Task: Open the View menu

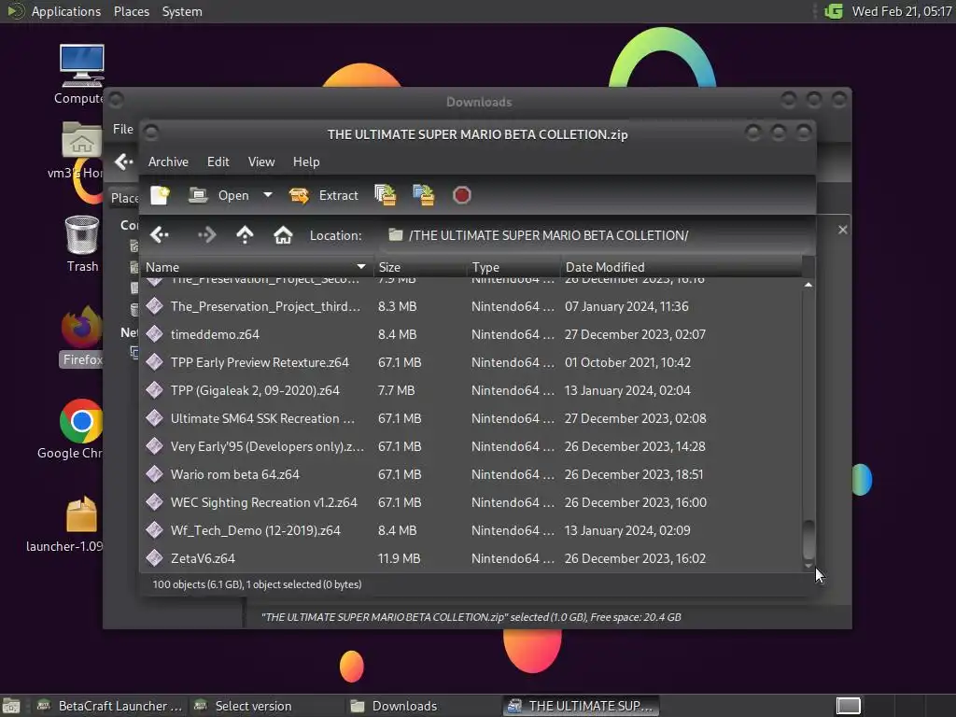Action: (261, 162)
